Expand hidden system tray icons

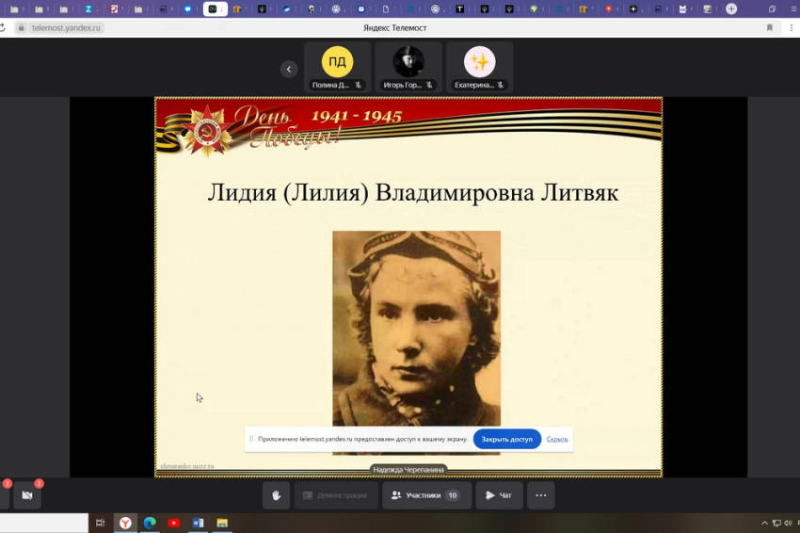[764, 523]
